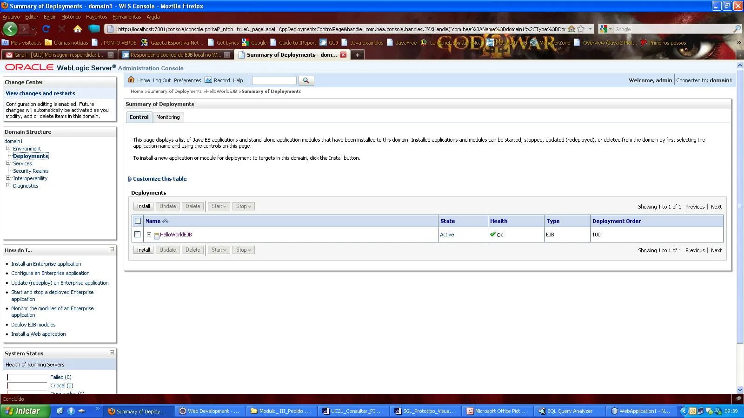
Task: Switch to SQL Query Analyzer in the taskbar
Action: (569, 411)
